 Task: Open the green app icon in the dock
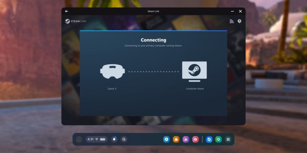219,140
